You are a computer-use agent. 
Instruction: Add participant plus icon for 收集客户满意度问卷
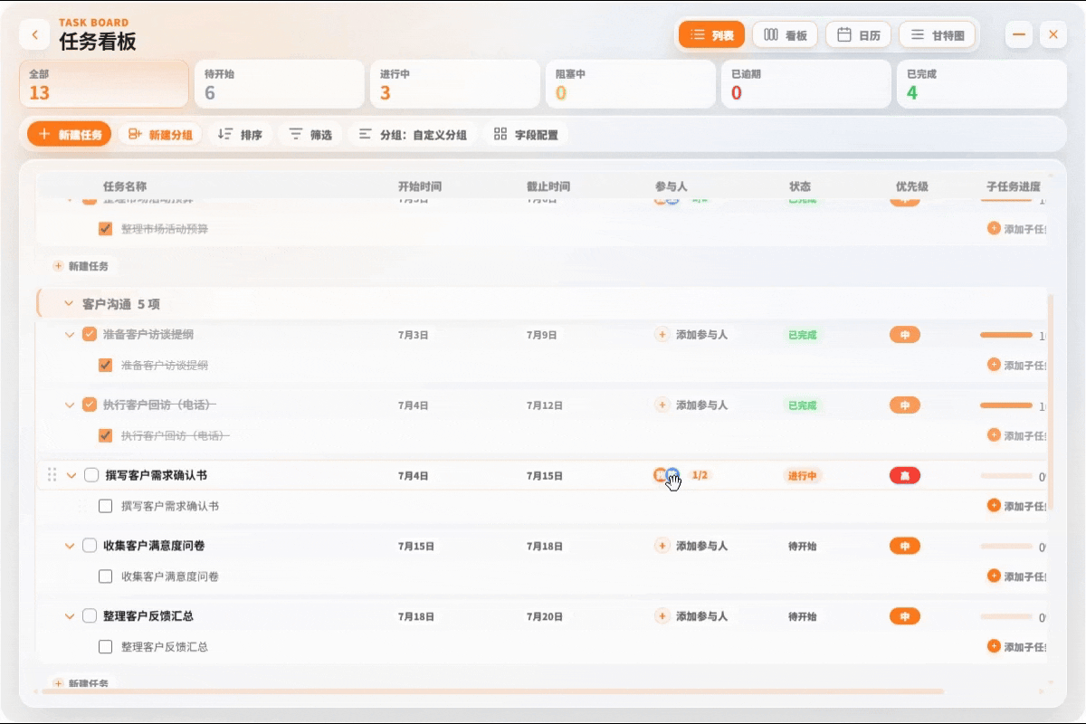coord(662,546)
